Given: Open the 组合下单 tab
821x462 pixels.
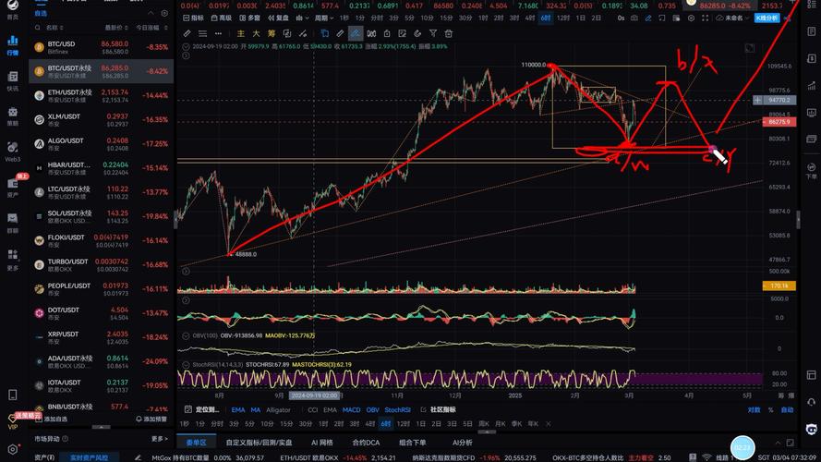Looking at the screenshot, I should 413,443.
